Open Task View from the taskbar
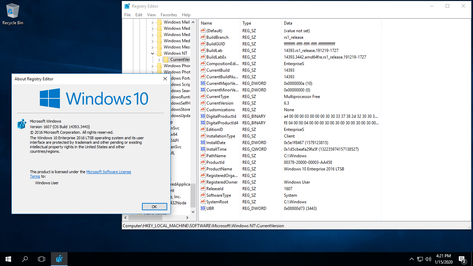Image resolution: width=473 pixels, height=266 pixels. coord(42,259)
